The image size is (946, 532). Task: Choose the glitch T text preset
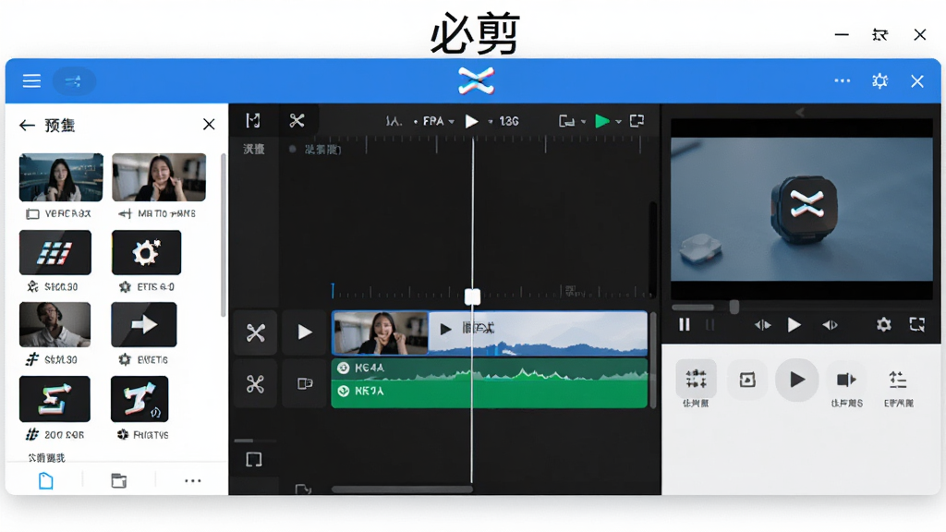(139, 399)
